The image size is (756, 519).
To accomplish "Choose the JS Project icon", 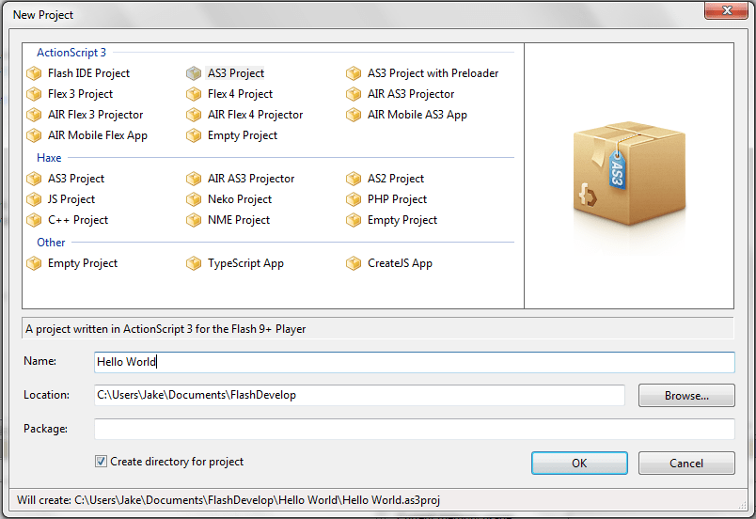I will (34, 199).
